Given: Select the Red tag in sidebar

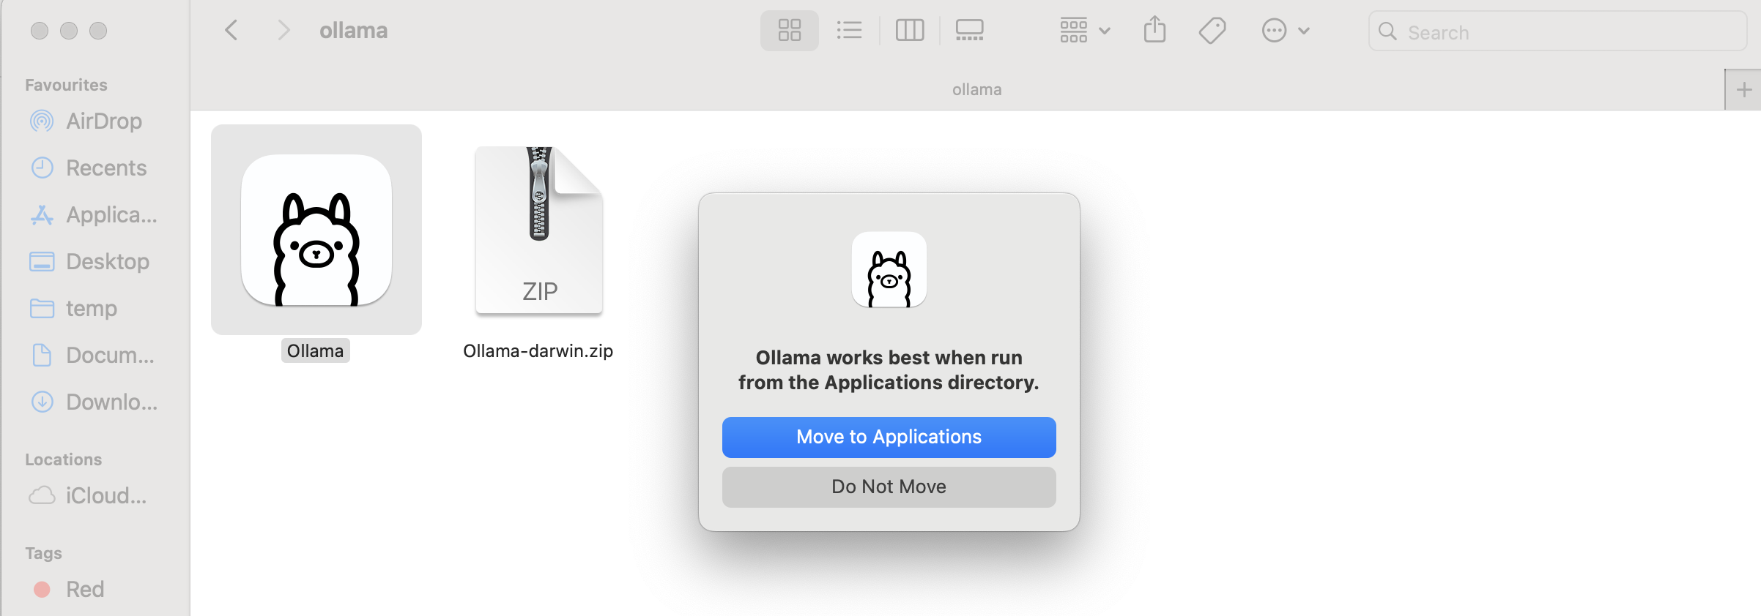Looking at the screenshot, I should point(84,590).
